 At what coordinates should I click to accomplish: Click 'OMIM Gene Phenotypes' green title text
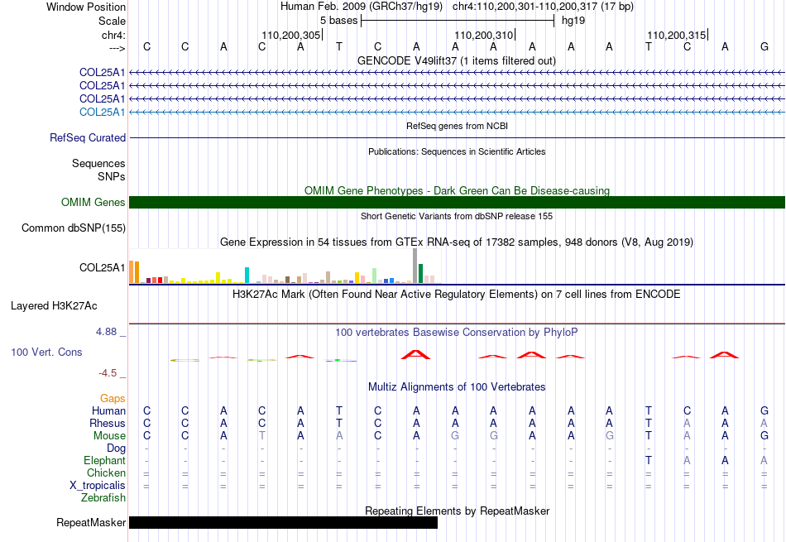(457, 190)
